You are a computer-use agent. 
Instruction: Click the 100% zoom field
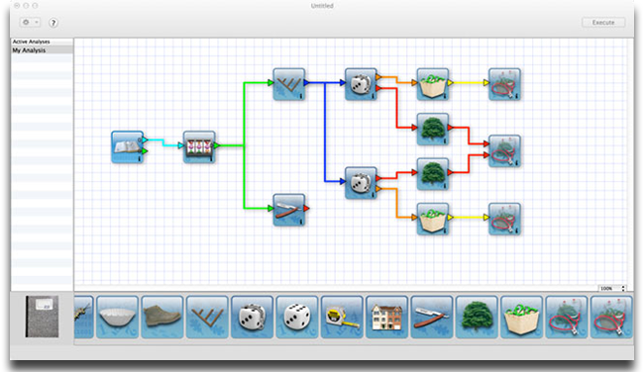609,288
